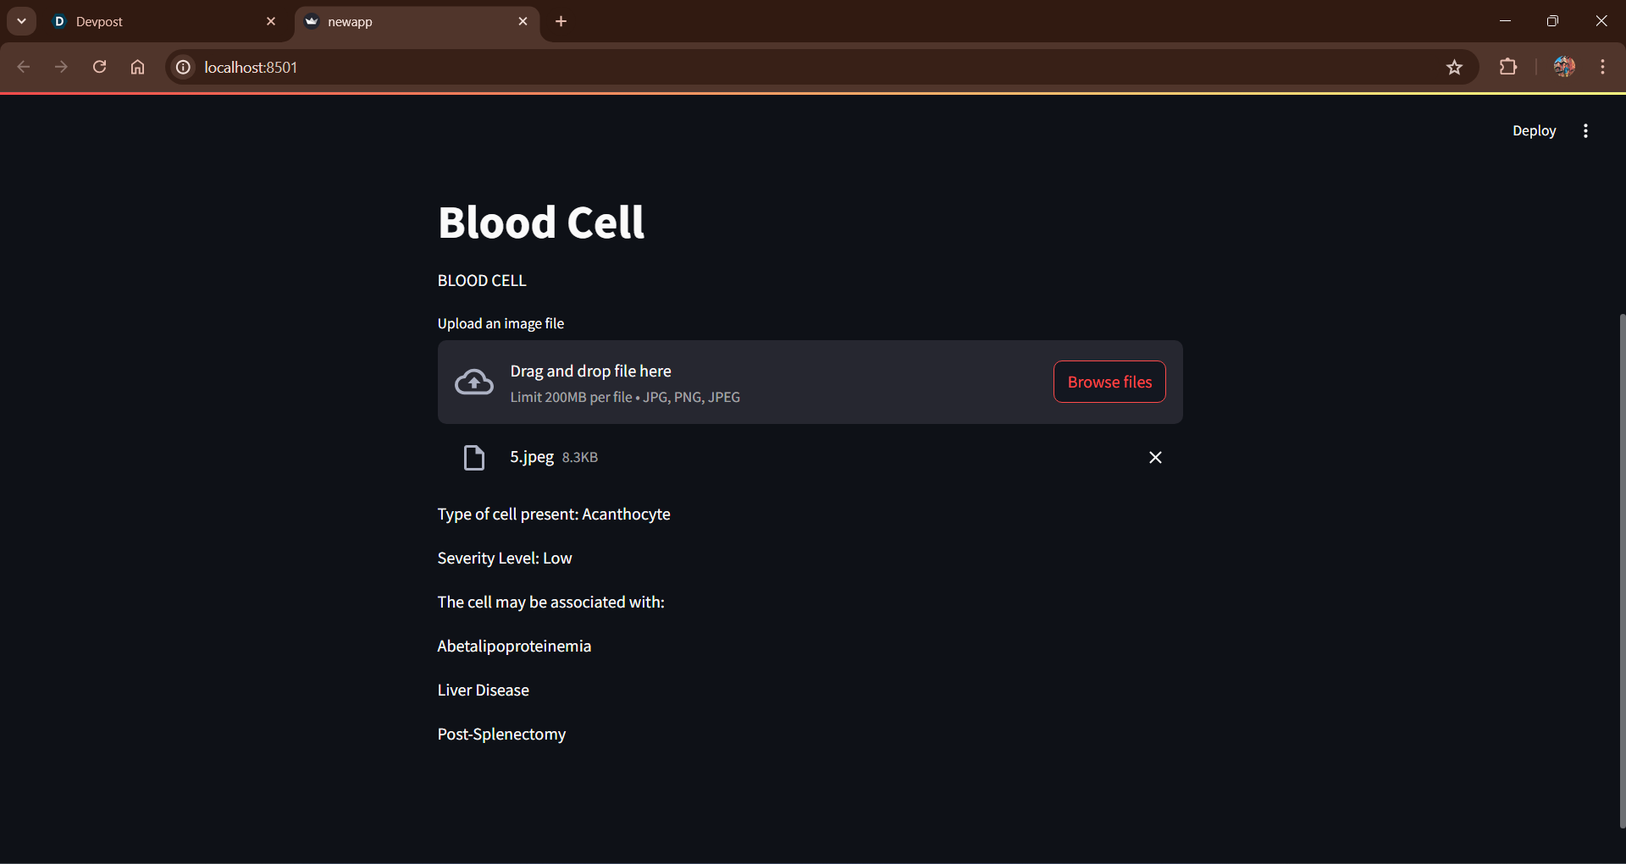Viewport: 1626px width, 864px height.
Task: Open the Streamlit app options menu
Action: pos(1585,130)
